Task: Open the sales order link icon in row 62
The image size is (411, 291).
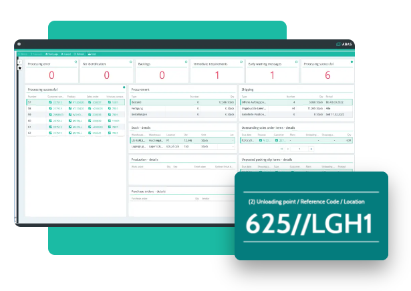Action: click(x=90, y=133)
